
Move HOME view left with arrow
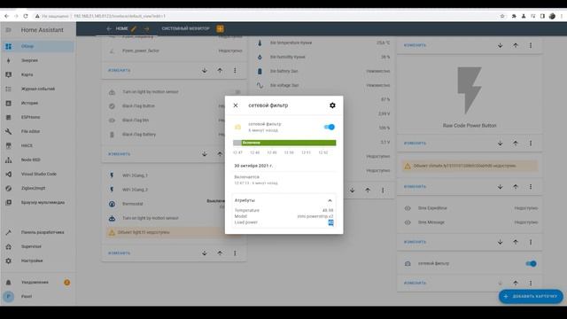[x=109, y=28]
